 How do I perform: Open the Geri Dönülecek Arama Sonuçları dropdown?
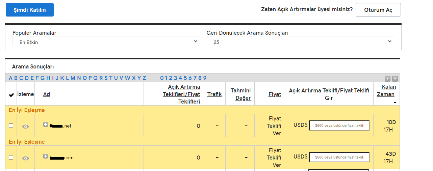click(300, 41)
